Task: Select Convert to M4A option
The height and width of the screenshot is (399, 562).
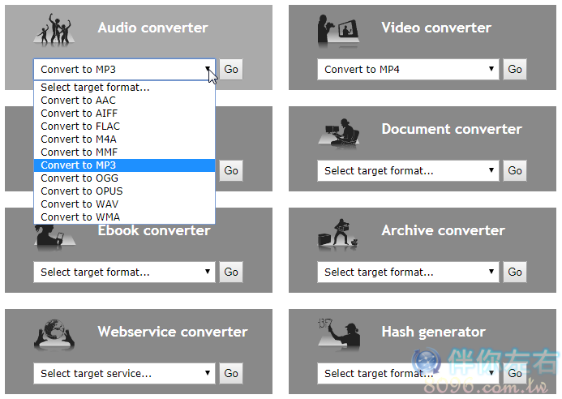Action: point(124,139)
